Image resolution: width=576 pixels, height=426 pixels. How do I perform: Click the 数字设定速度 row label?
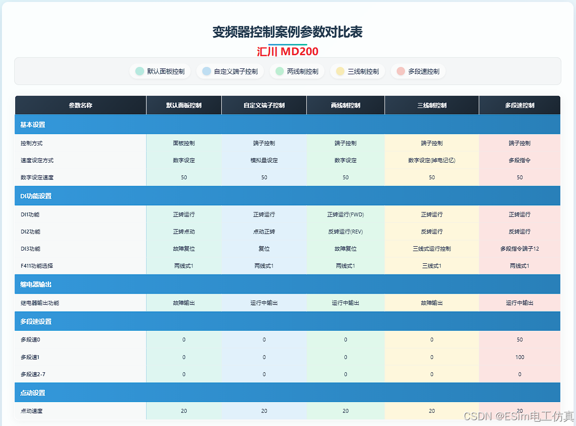pyautogui.click(x=37, y=177)
